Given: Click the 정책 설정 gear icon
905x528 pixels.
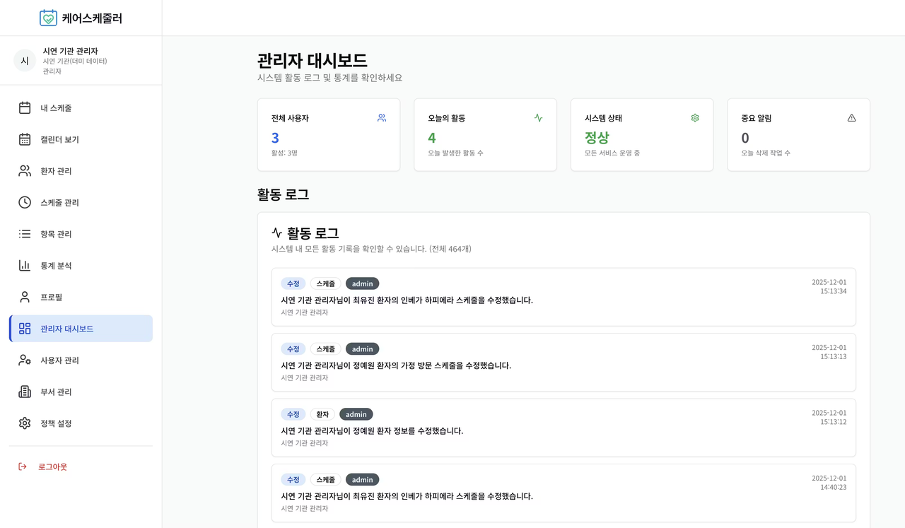Looking at the screenshot, I should (24, 423).
